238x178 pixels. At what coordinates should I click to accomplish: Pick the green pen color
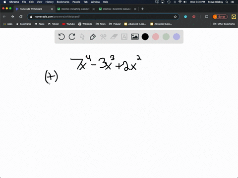coord(166,37)
